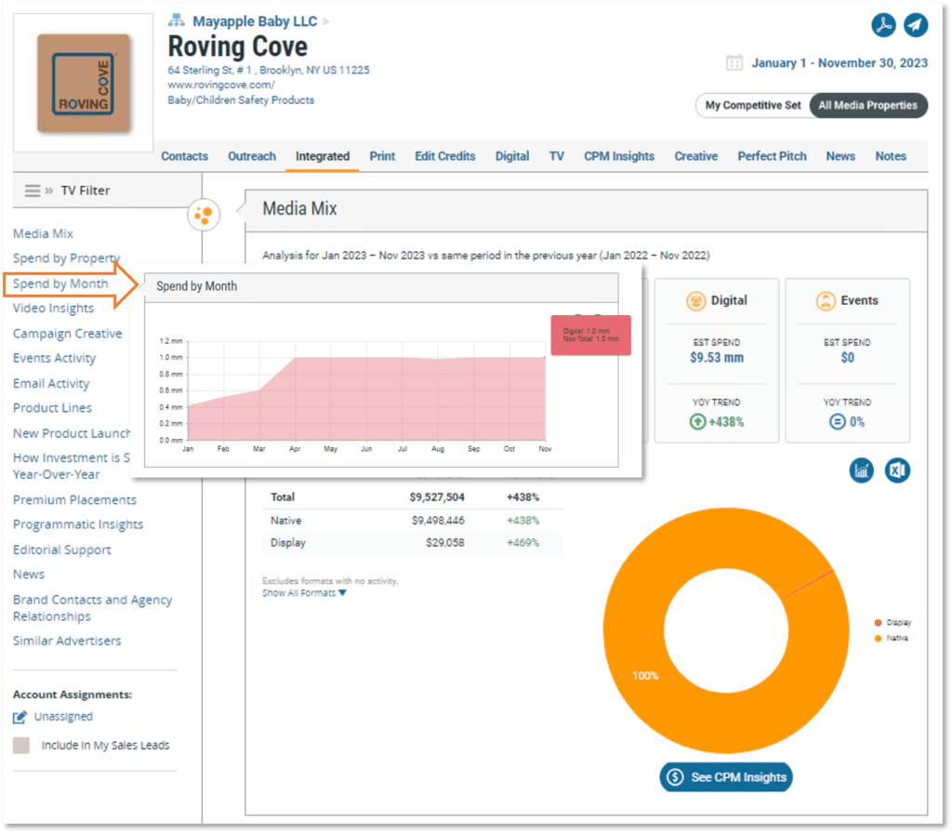952x833 pixels.
Task: Expand the TV Filter double chevron
Action: [x=49, y=191]
